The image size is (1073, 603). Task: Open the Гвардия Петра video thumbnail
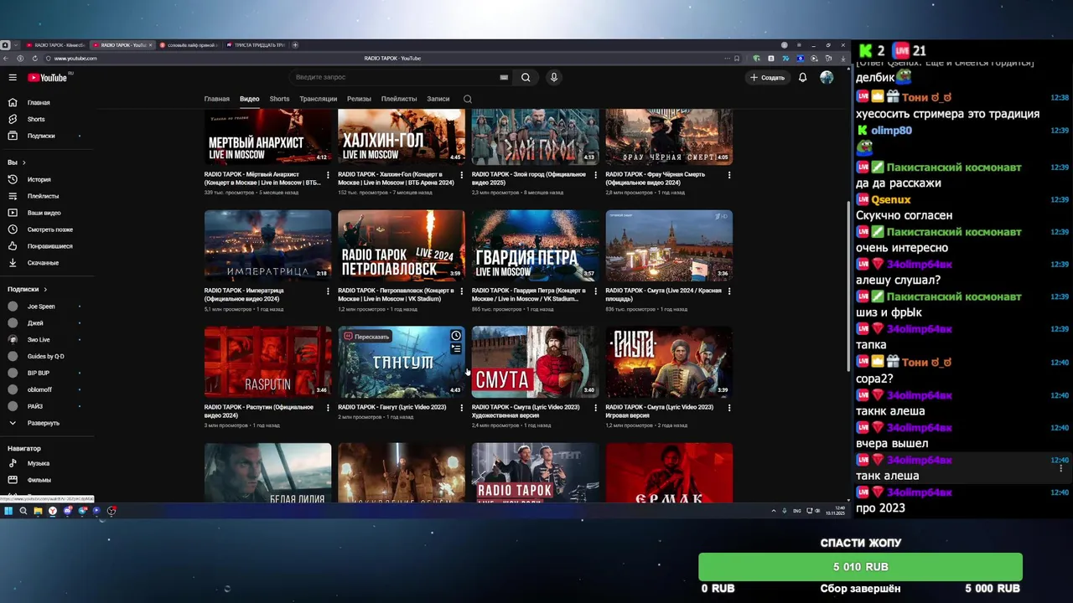535,246
